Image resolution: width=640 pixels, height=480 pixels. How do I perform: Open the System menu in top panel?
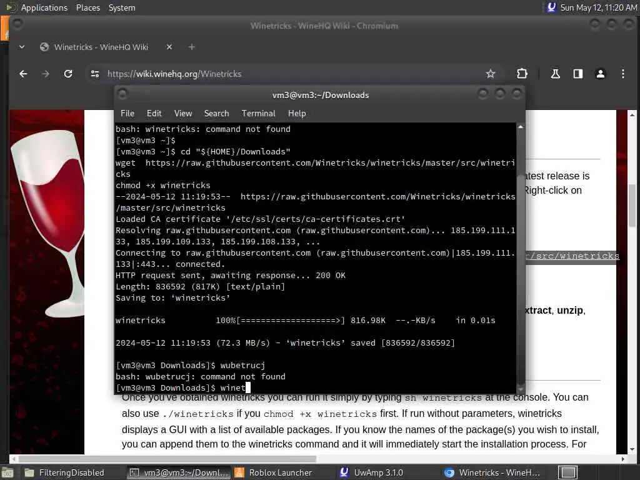click(x=122, y=7)
